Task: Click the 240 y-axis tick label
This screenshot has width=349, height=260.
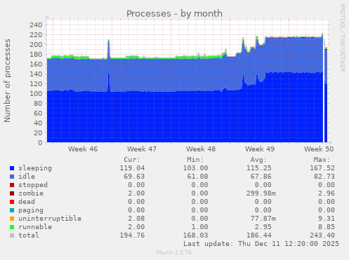Action: point(36,25)
